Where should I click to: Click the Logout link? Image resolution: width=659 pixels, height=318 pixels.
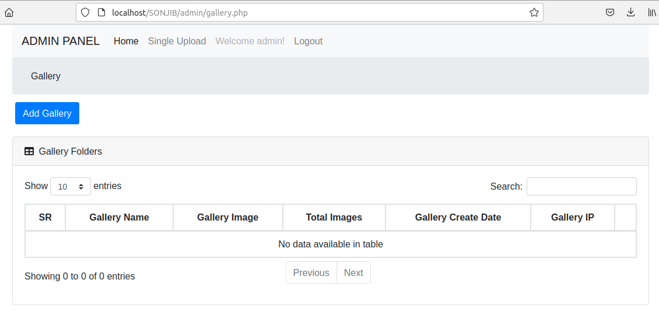[309, 41]
